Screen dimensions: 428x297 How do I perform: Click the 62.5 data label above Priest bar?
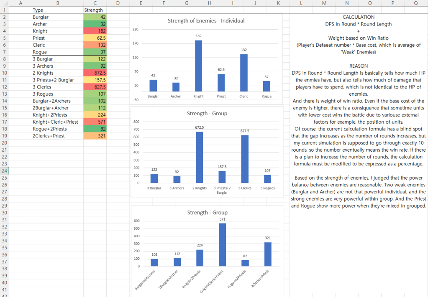click(x=221, y=70)
